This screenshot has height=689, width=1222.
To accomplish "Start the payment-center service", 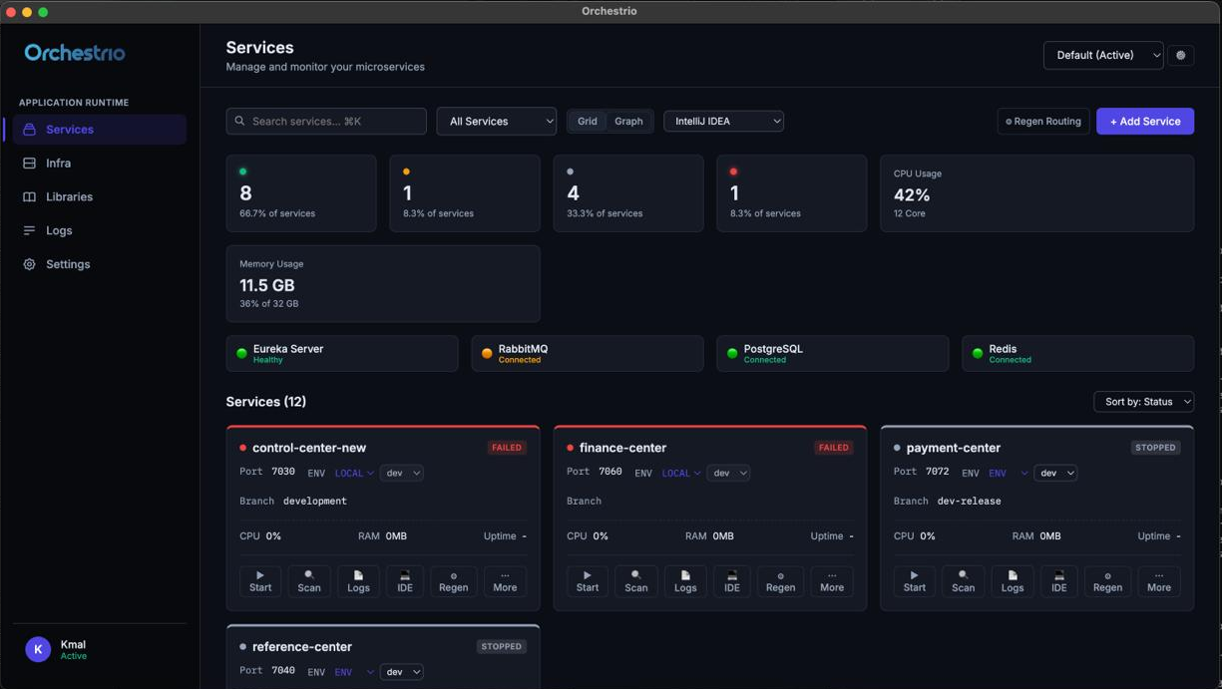I will click(915, 581).
